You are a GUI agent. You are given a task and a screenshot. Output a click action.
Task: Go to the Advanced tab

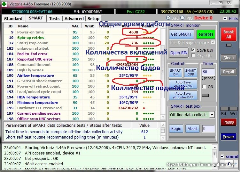click(x=74, y=18)
